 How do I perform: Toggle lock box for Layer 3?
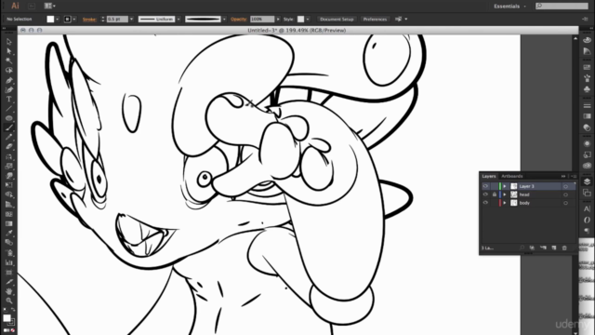494,186
